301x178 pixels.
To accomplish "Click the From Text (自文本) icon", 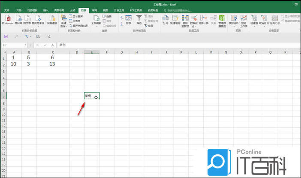I will pos(27,20).
